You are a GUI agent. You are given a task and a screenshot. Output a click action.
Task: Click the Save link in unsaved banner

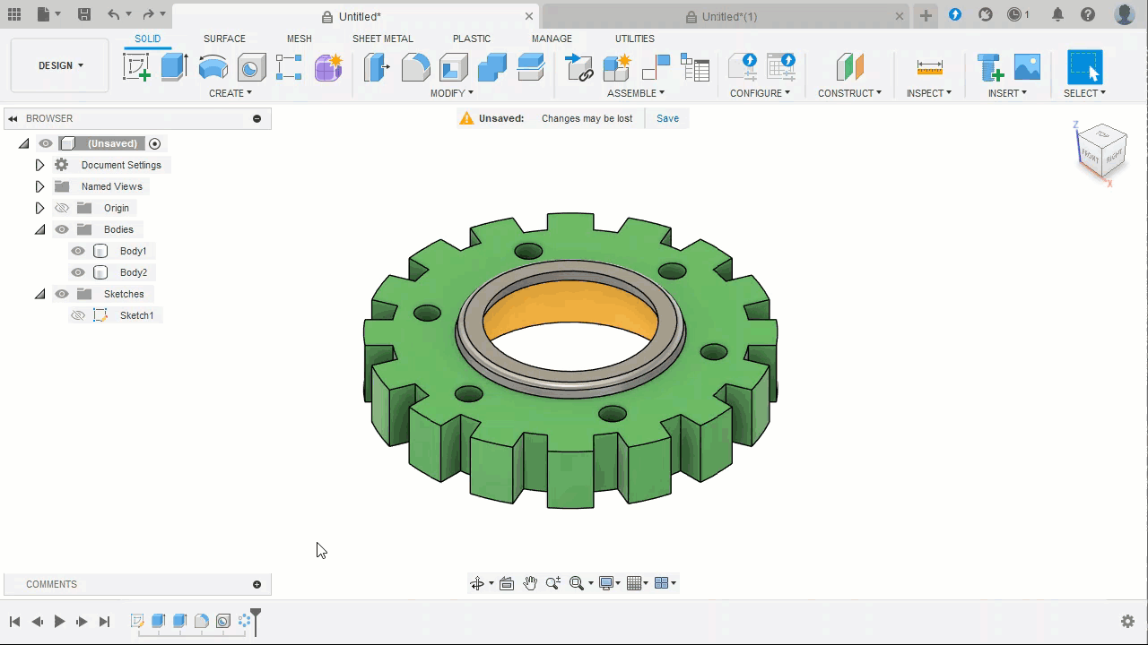[667, 118]
